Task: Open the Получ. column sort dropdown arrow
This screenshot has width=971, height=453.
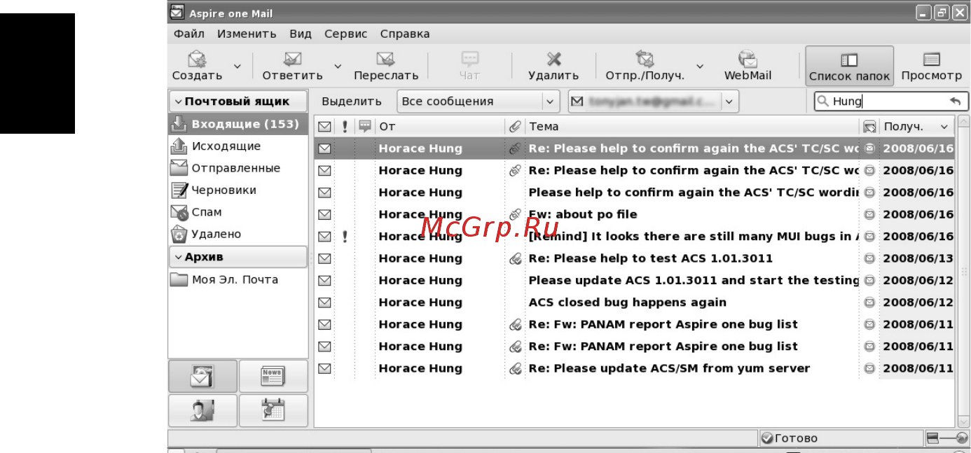Action: [944, 127]
